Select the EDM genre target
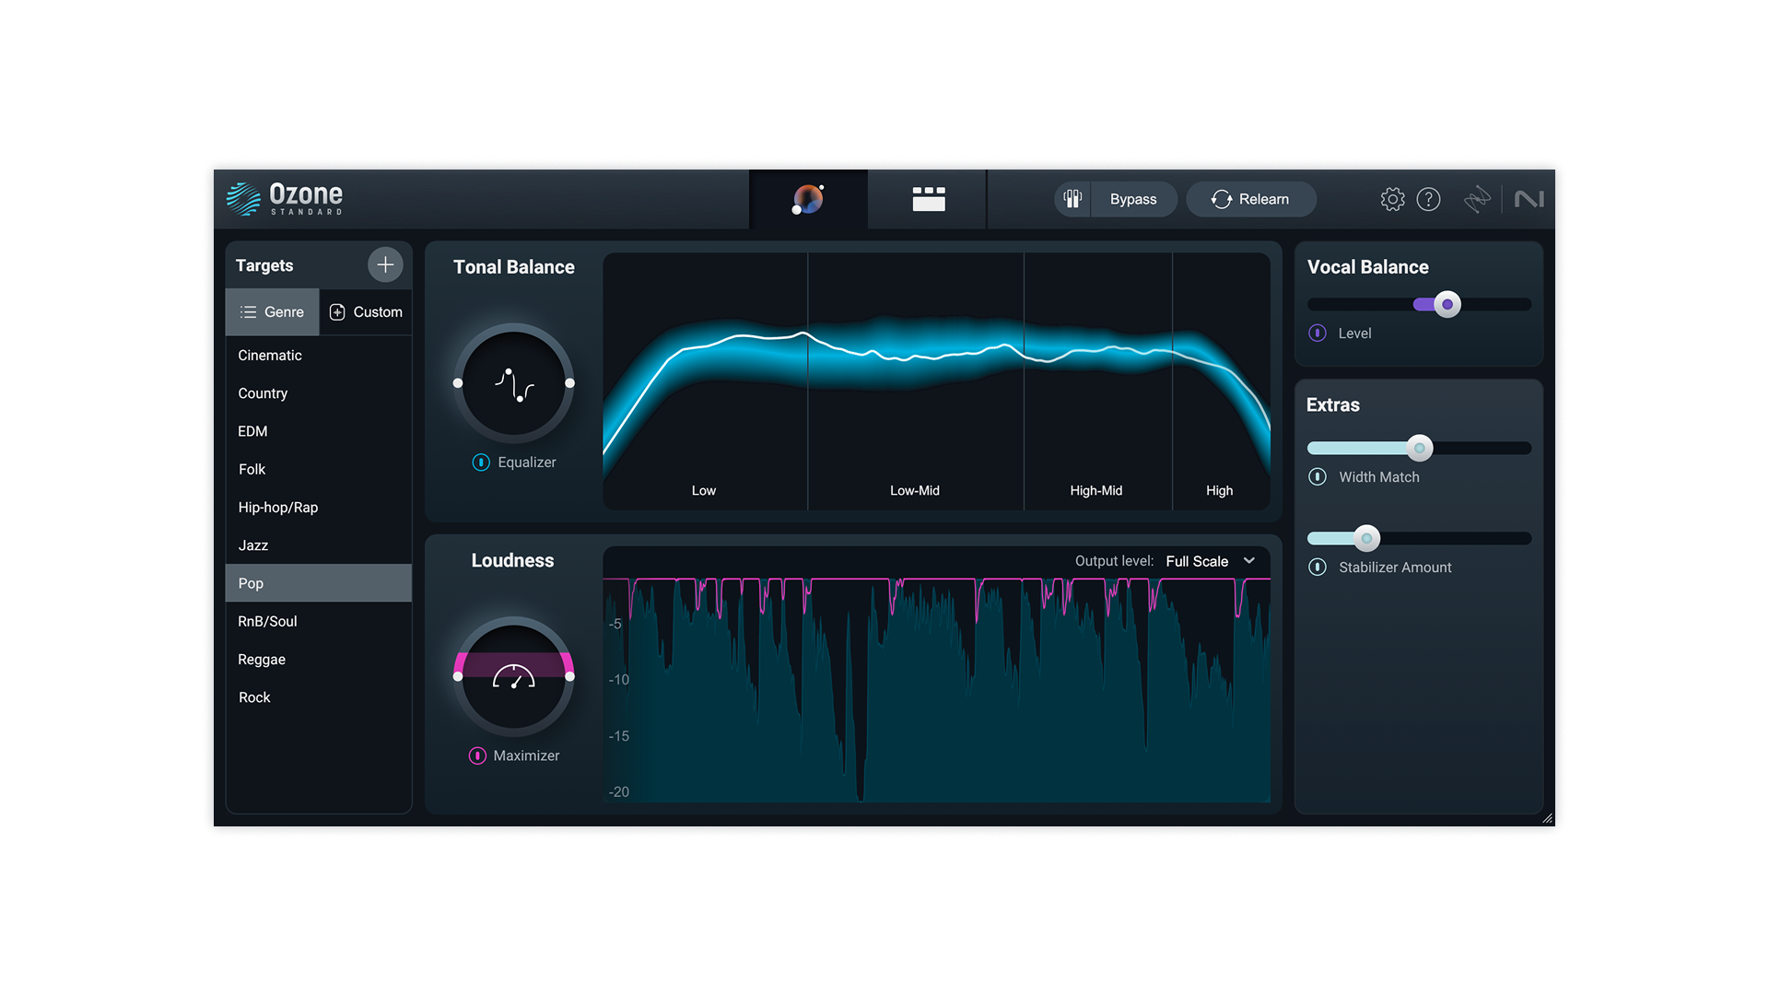The image size is (1769, 995). [318, 431]
